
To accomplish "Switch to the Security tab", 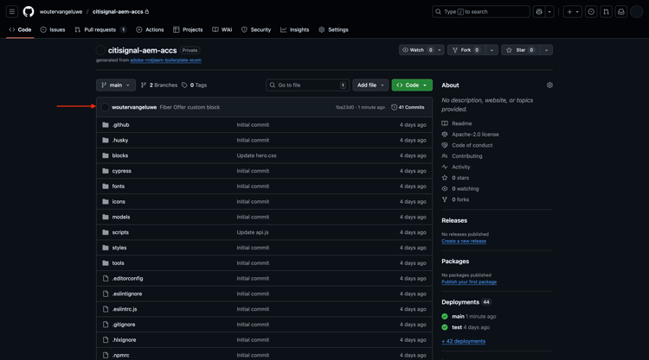I will 256,29.
